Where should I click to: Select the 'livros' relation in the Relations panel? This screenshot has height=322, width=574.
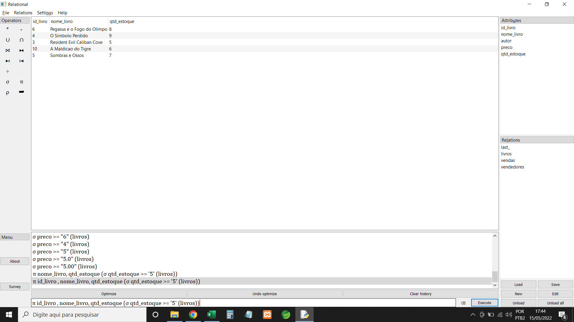click(506, 153)
